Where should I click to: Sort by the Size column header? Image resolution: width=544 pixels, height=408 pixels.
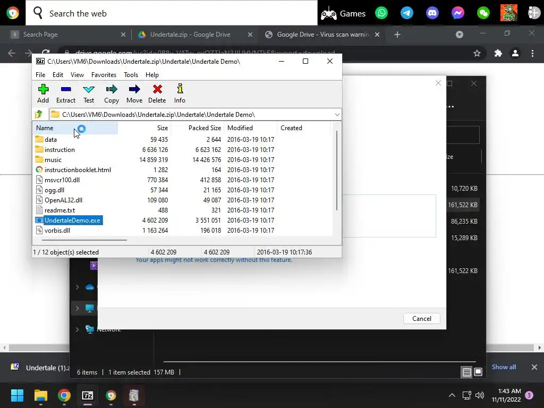click(x=144, y=127)
